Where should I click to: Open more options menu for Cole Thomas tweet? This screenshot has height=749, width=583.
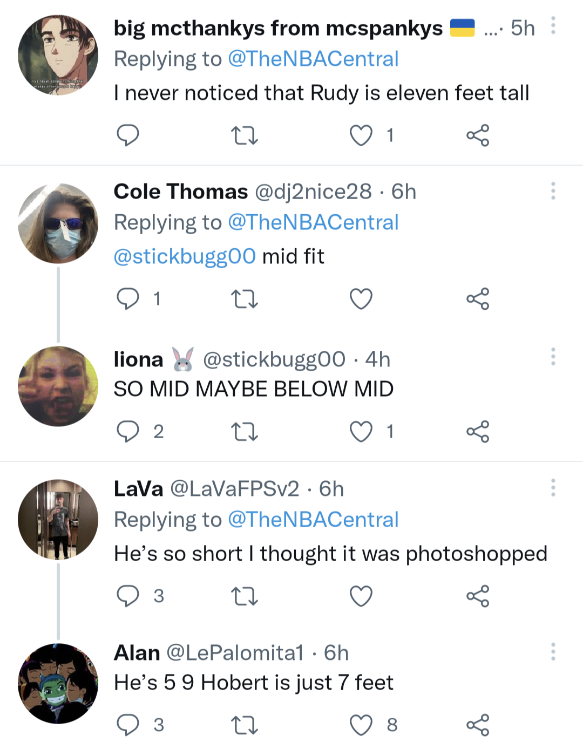coord(553,191)
